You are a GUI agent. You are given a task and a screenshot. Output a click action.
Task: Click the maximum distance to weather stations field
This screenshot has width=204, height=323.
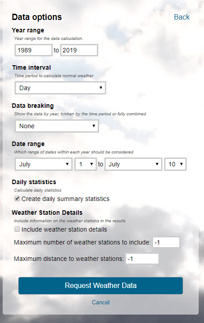point(142,259)
